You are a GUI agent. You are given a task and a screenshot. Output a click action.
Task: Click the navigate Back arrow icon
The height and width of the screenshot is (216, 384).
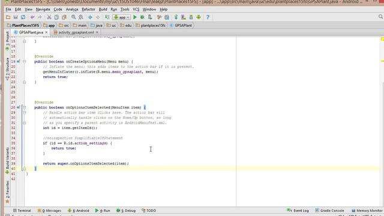pyautogui.click(x=90, y=17)
